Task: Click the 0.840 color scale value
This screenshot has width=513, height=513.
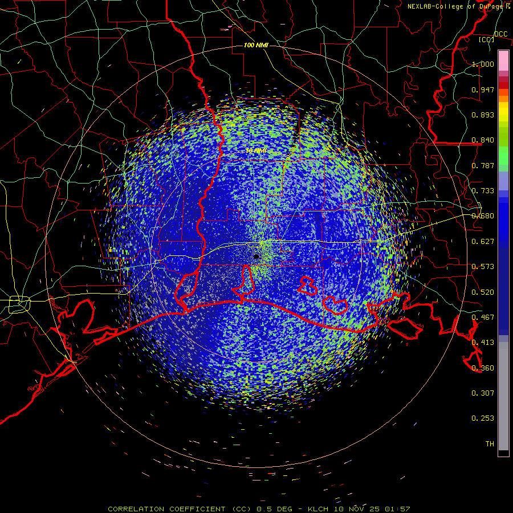Action: click(483, 140)
